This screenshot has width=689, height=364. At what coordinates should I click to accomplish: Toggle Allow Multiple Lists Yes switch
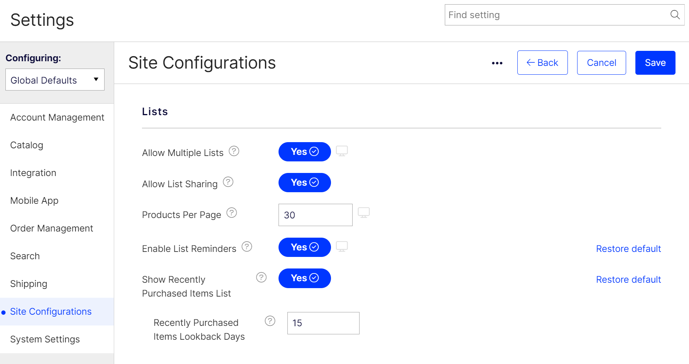[x=305, y=152]
